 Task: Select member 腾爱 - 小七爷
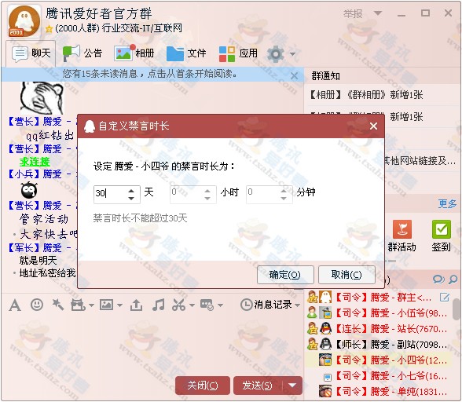379,376
